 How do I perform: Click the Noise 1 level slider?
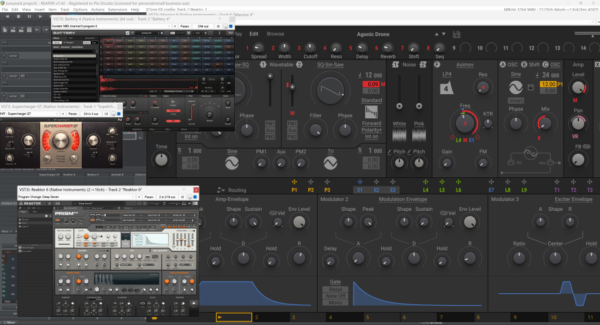[x=399, y=106]
